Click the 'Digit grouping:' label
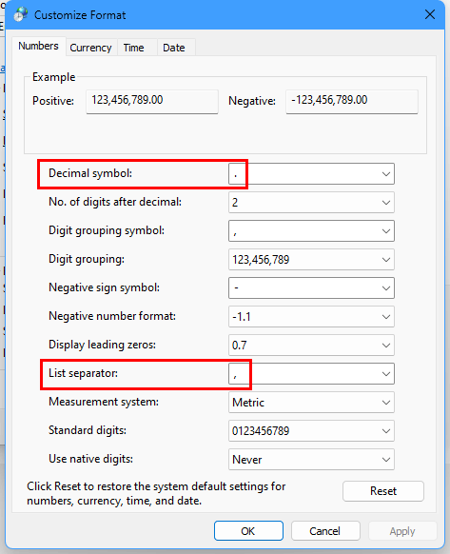The width and height of the screenshot is (450, 554). pyautogui.click(x=87, y=259)
